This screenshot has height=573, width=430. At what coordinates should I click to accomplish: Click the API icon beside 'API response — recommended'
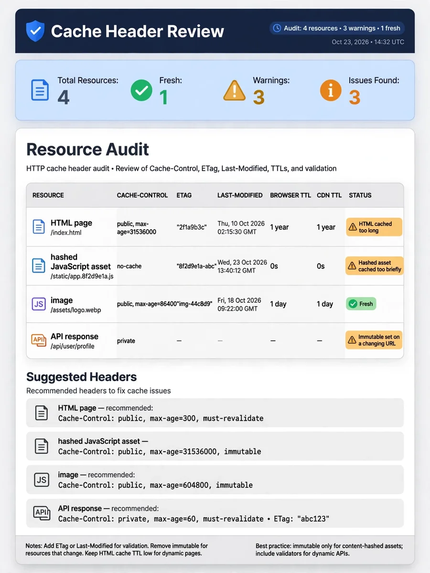pos(42,513)
